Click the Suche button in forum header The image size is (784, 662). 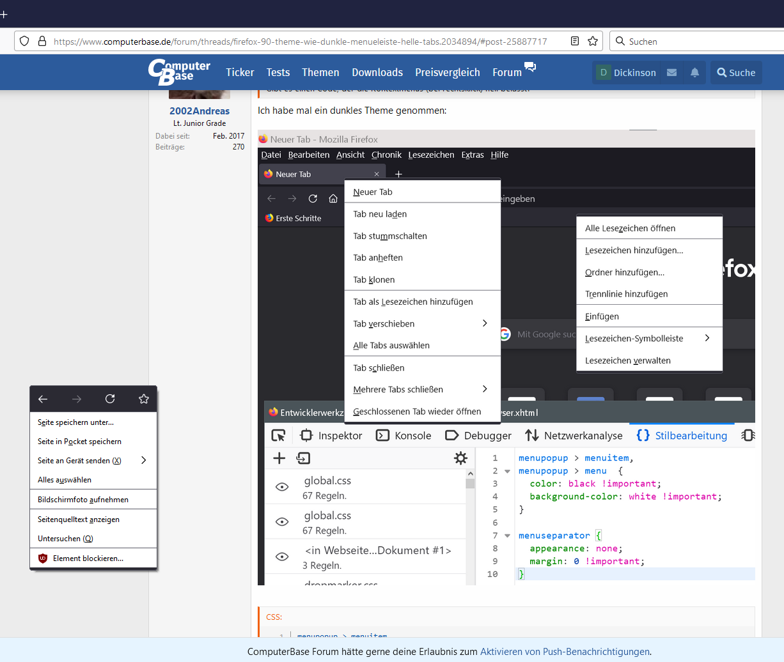pyautogui.click(x=736, y=72)
